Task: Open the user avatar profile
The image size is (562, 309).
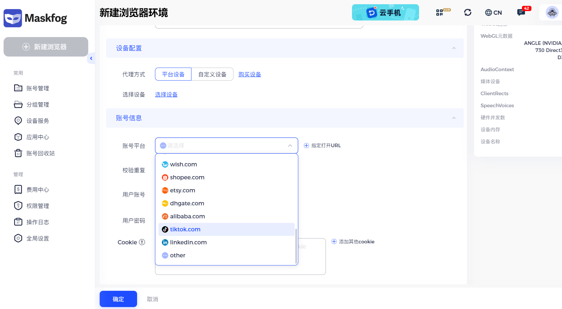Action: tap(552, 12)
